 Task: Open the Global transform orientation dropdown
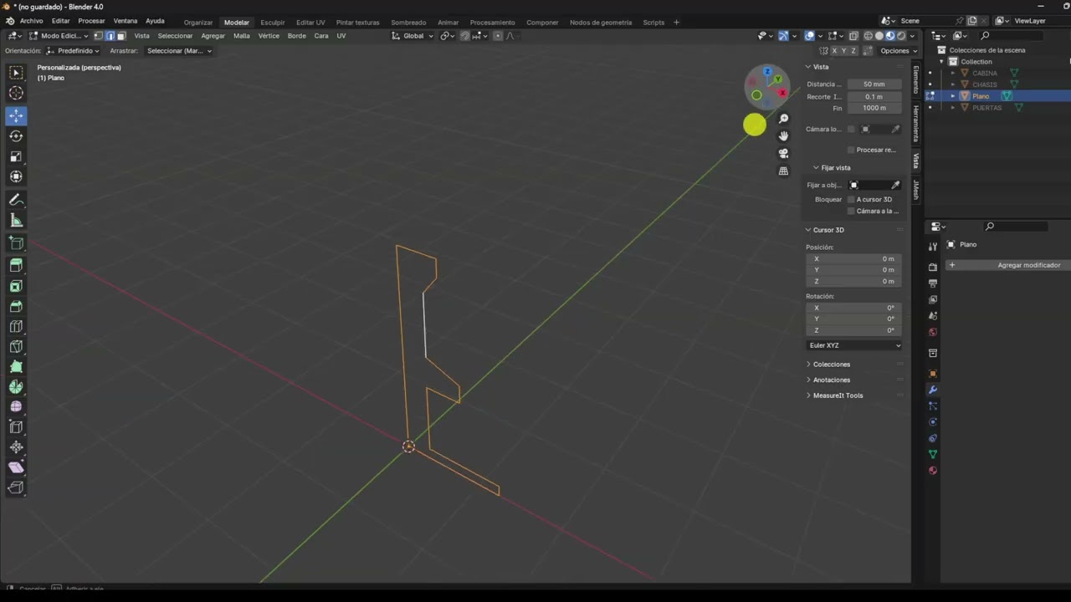point(413,36)
